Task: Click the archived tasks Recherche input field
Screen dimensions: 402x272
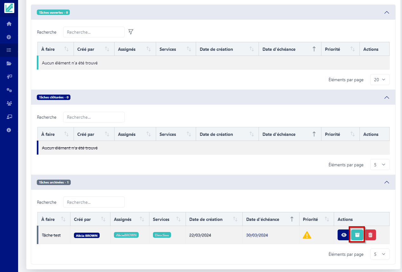Action: [x=94, y=202]
